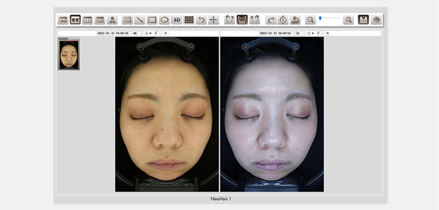Select the front face view
The height and width of the screenshot is (210, 439).
[x=242, y=20]
